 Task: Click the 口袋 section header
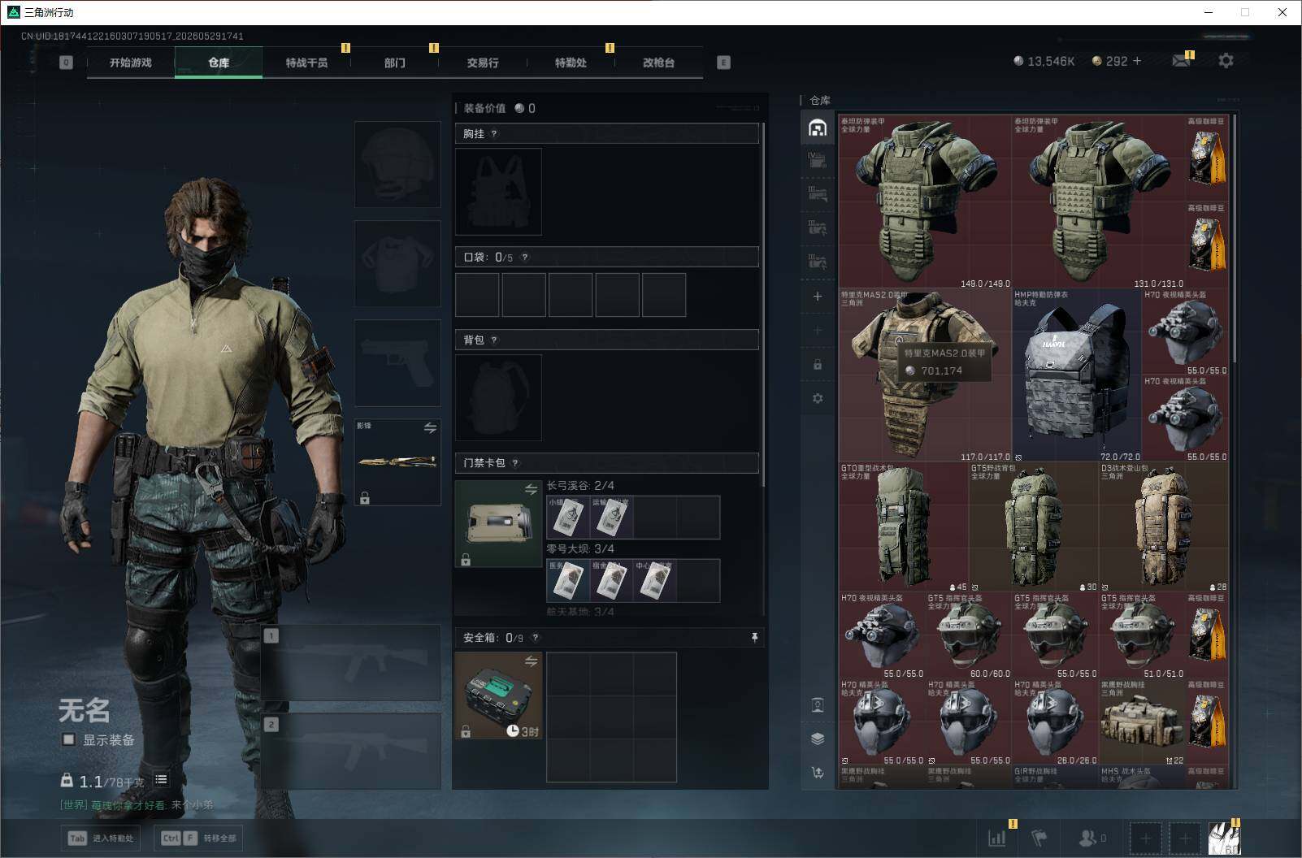(607, 257)
